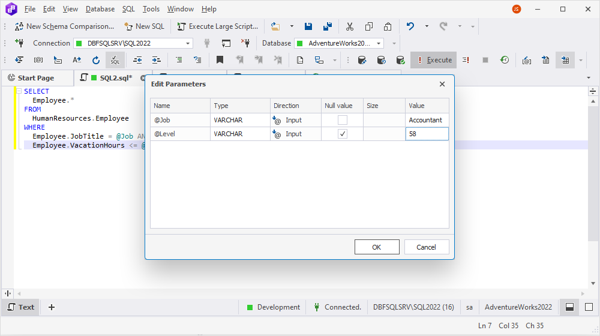Click the VARCHAR type cell for @Level
Viewport: 600px width, 336px height.
[x=241, y=134]
